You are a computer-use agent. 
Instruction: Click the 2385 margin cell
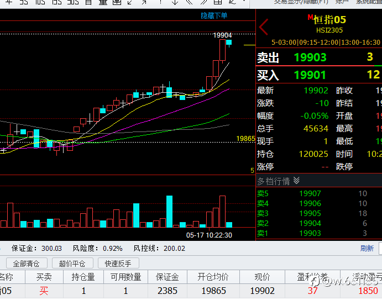pos(168,291)
